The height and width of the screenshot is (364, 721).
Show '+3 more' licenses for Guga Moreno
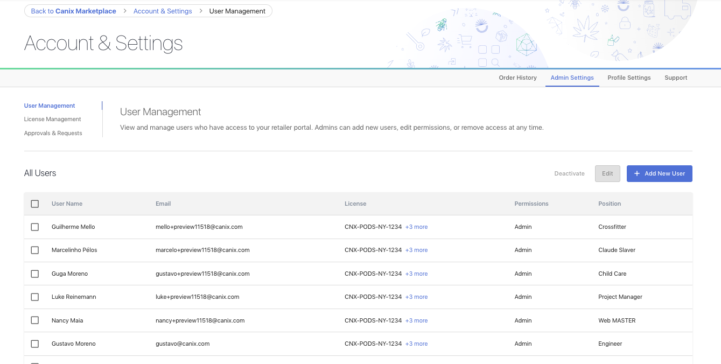coord(416,274)
